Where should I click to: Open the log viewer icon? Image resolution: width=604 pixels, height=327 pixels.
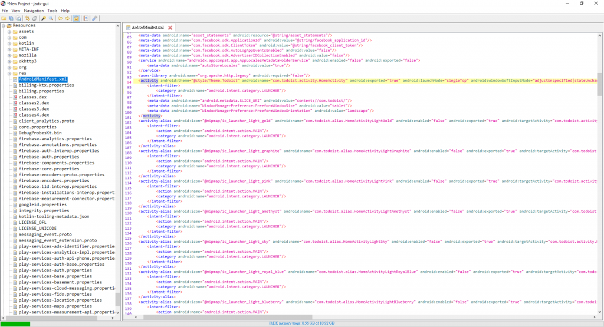coord(86,18)
